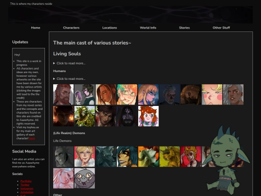Screen dimensions: 261x196
Task: Click 'This is where my characters reside' tagline
Action: tap(31, 4)
